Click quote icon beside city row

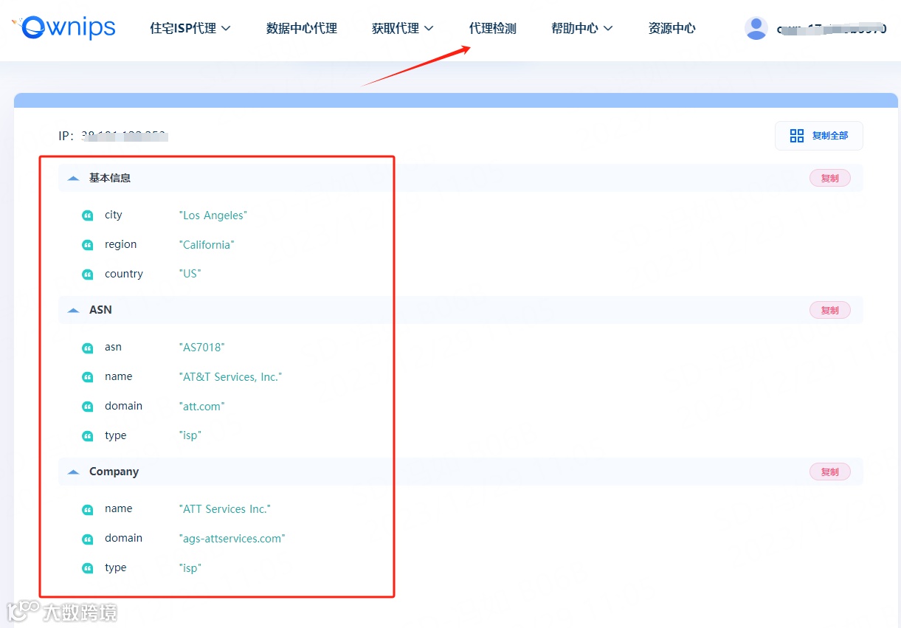pos(88,215)
